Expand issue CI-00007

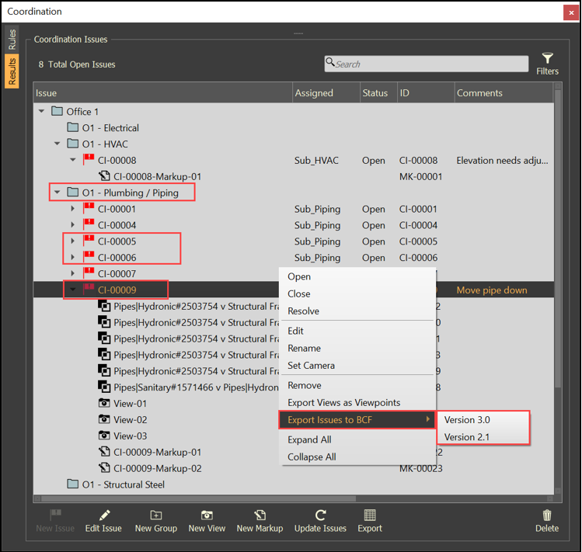pyautogui.click(x=73, y=273)
